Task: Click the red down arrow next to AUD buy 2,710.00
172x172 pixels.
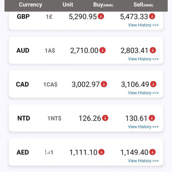Action: [x=102, y=50]
